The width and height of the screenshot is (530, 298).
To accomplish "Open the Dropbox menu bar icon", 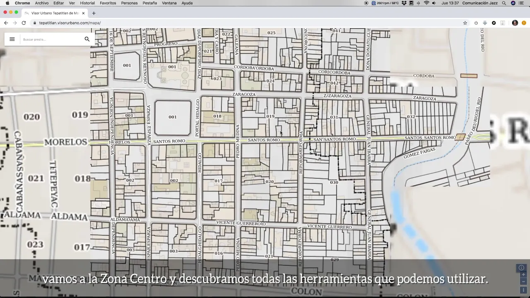I will tap(404, 3).
